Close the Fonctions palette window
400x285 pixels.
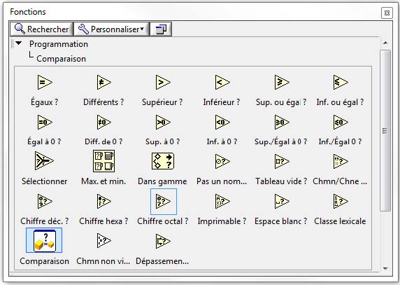(387, 13)
